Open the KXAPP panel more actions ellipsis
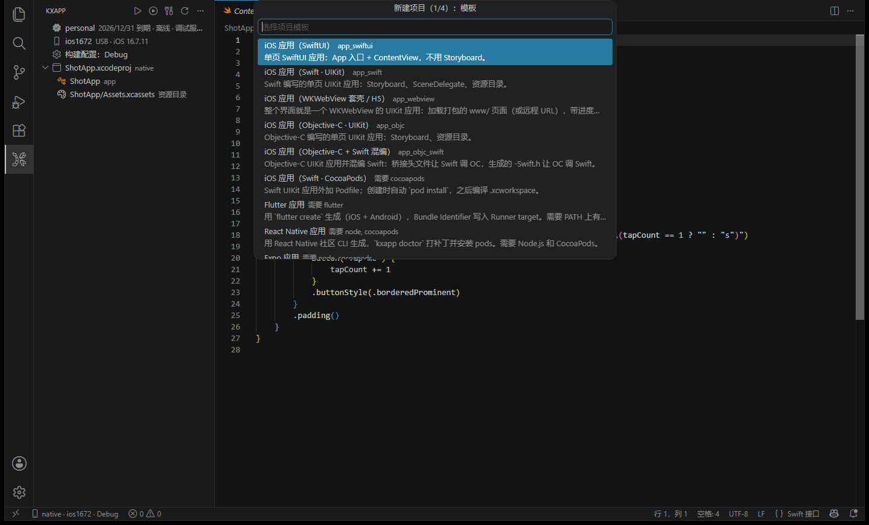Viewport: 869px width, 525px height. (200, 11)
